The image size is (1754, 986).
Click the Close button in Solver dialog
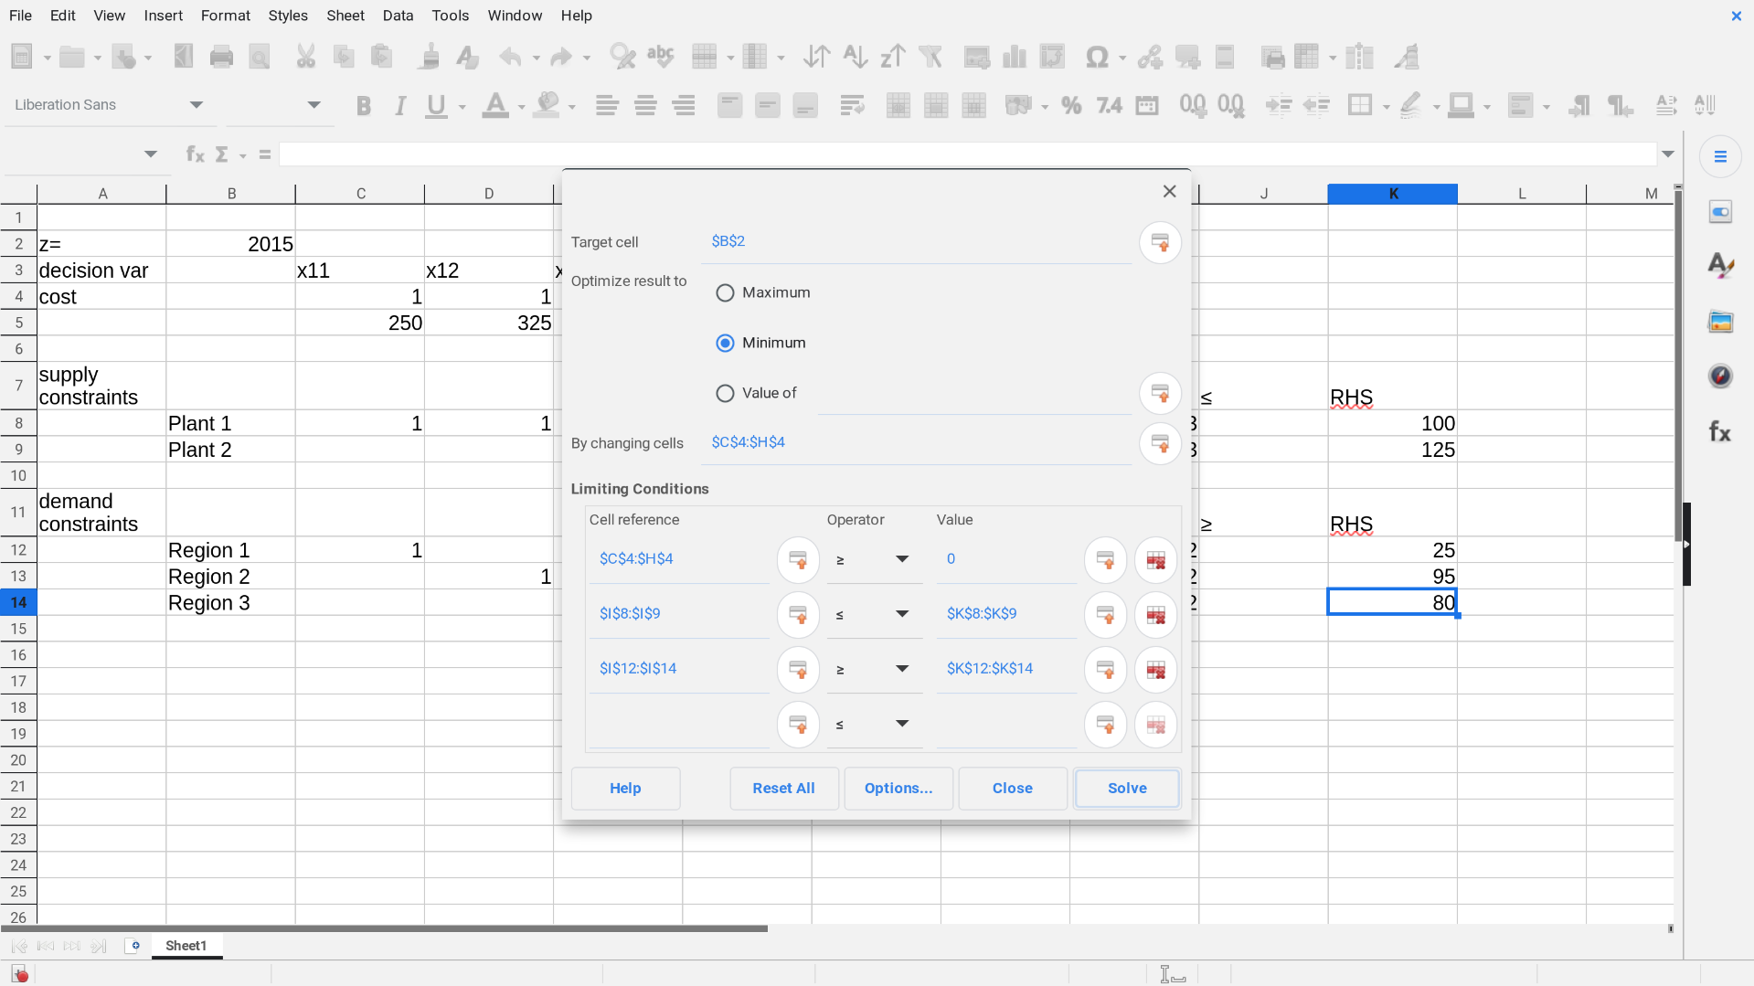[1013, 789]
